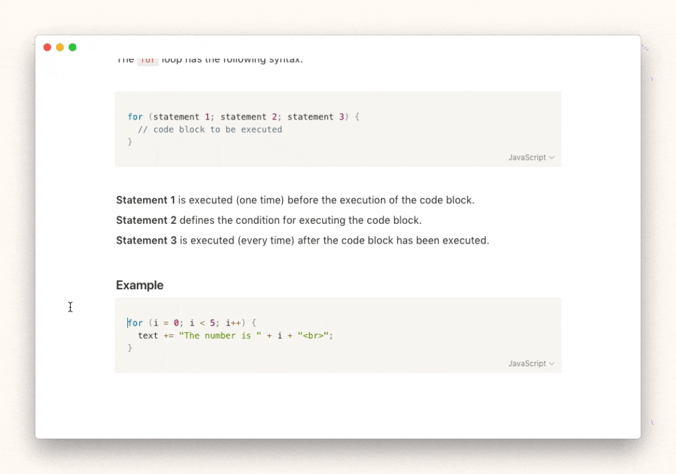The height and width of the screenshot is (474, 676).
Task: Click the bold Statement 1 text
Action: [145, 200]
